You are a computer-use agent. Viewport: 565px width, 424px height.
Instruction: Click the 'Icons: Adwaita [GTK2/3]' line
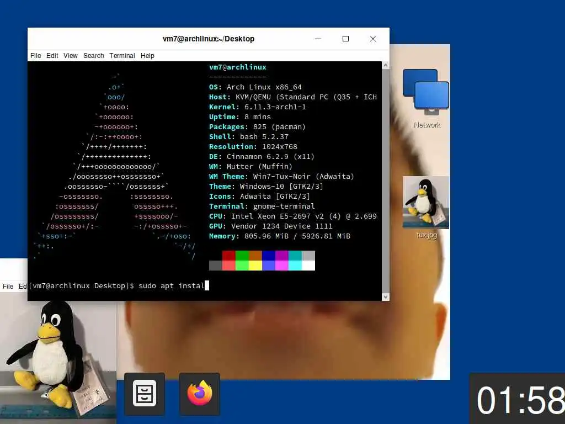click(259, 196)
